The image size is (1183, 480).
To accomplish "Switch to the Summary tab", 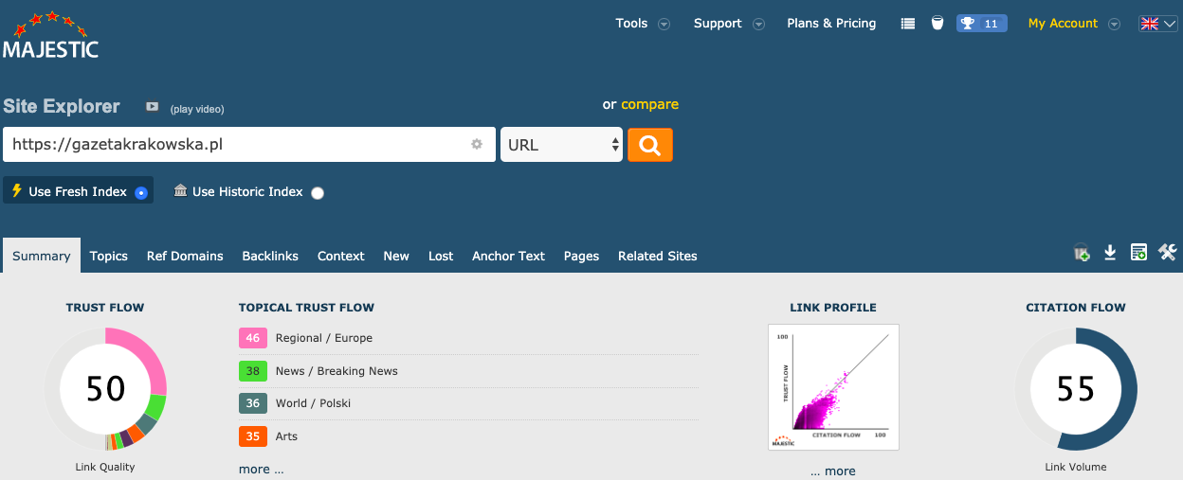I will coord(42,256).
